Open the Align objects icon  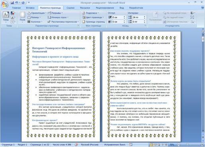pos(192,13)
